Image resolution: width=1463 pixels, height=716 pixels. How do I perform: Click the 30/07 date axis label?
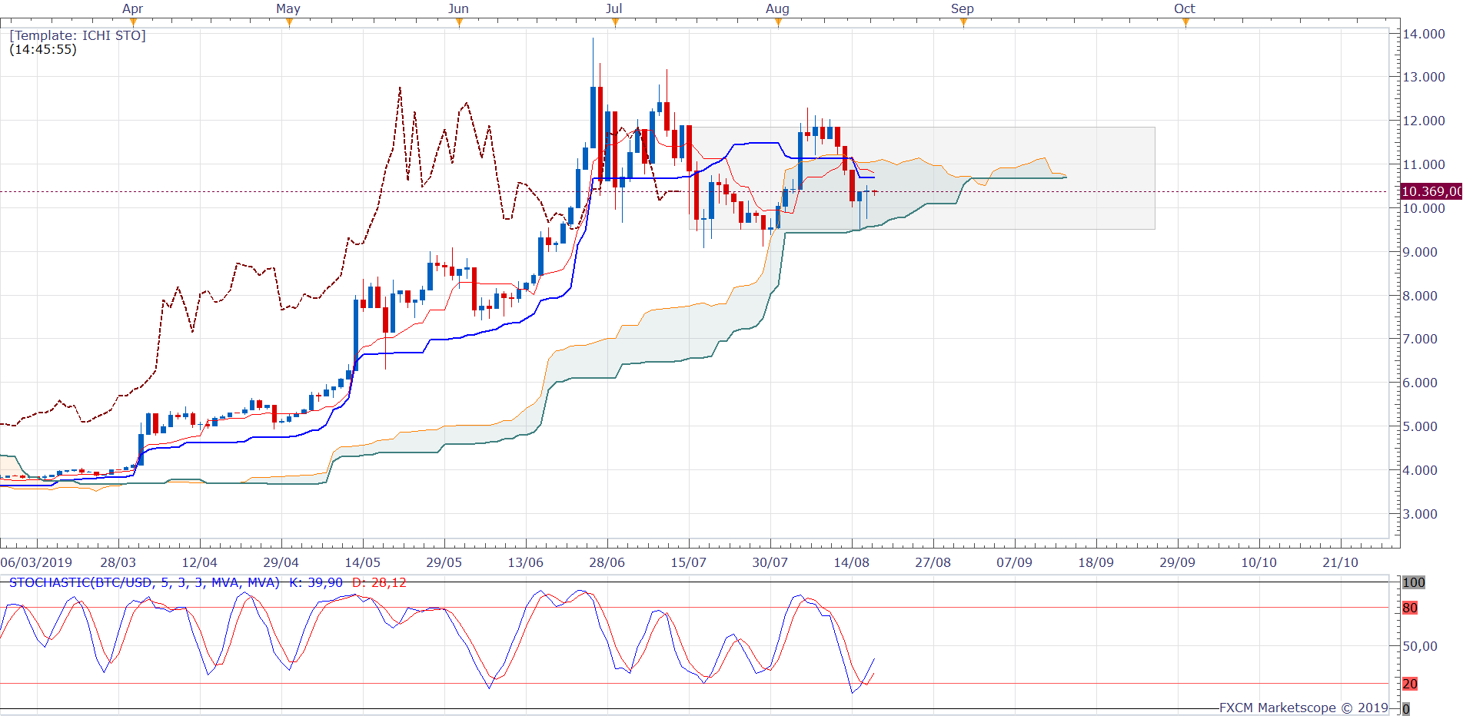pyautogui.click(x=770, y=562)
